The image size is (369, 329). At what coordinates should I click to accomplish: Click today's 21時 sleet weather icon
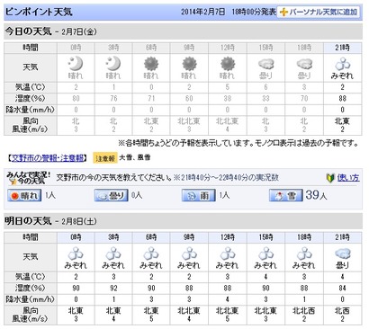point(343,64)
